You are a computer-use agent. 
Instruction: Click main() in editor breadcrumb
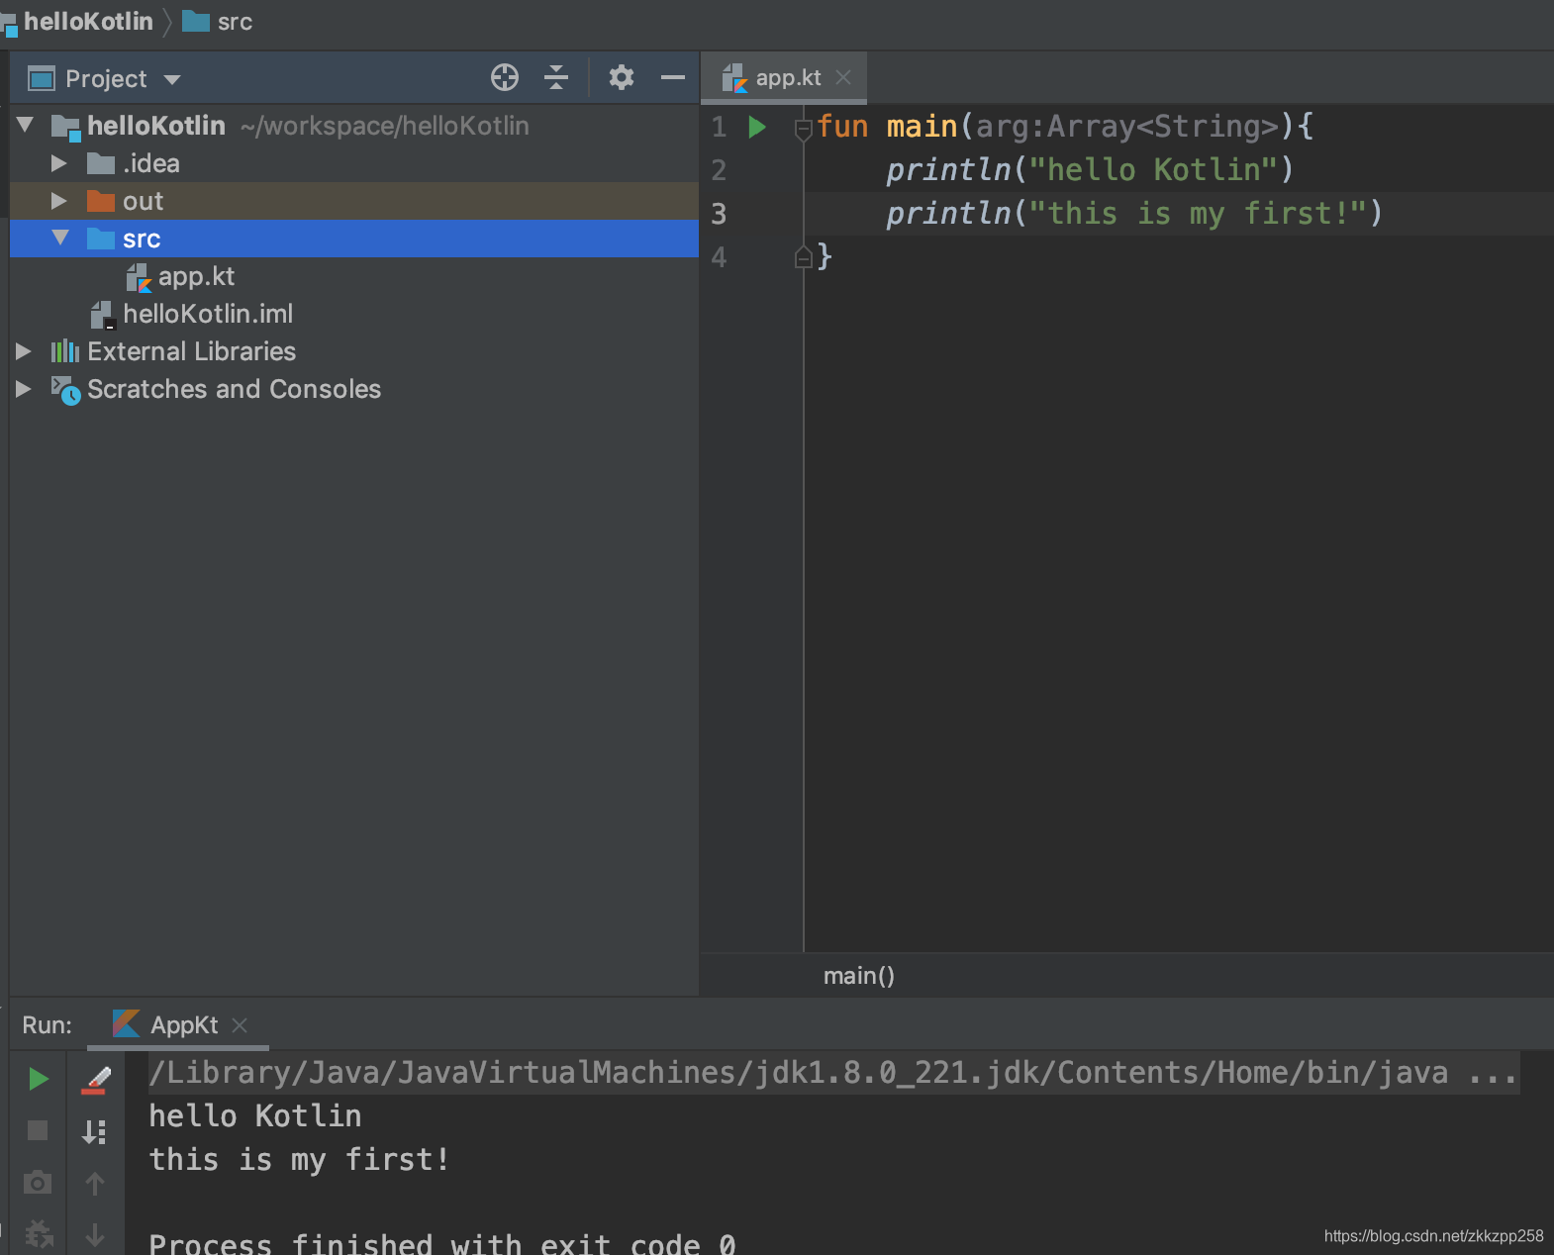(x=859, y=976)
